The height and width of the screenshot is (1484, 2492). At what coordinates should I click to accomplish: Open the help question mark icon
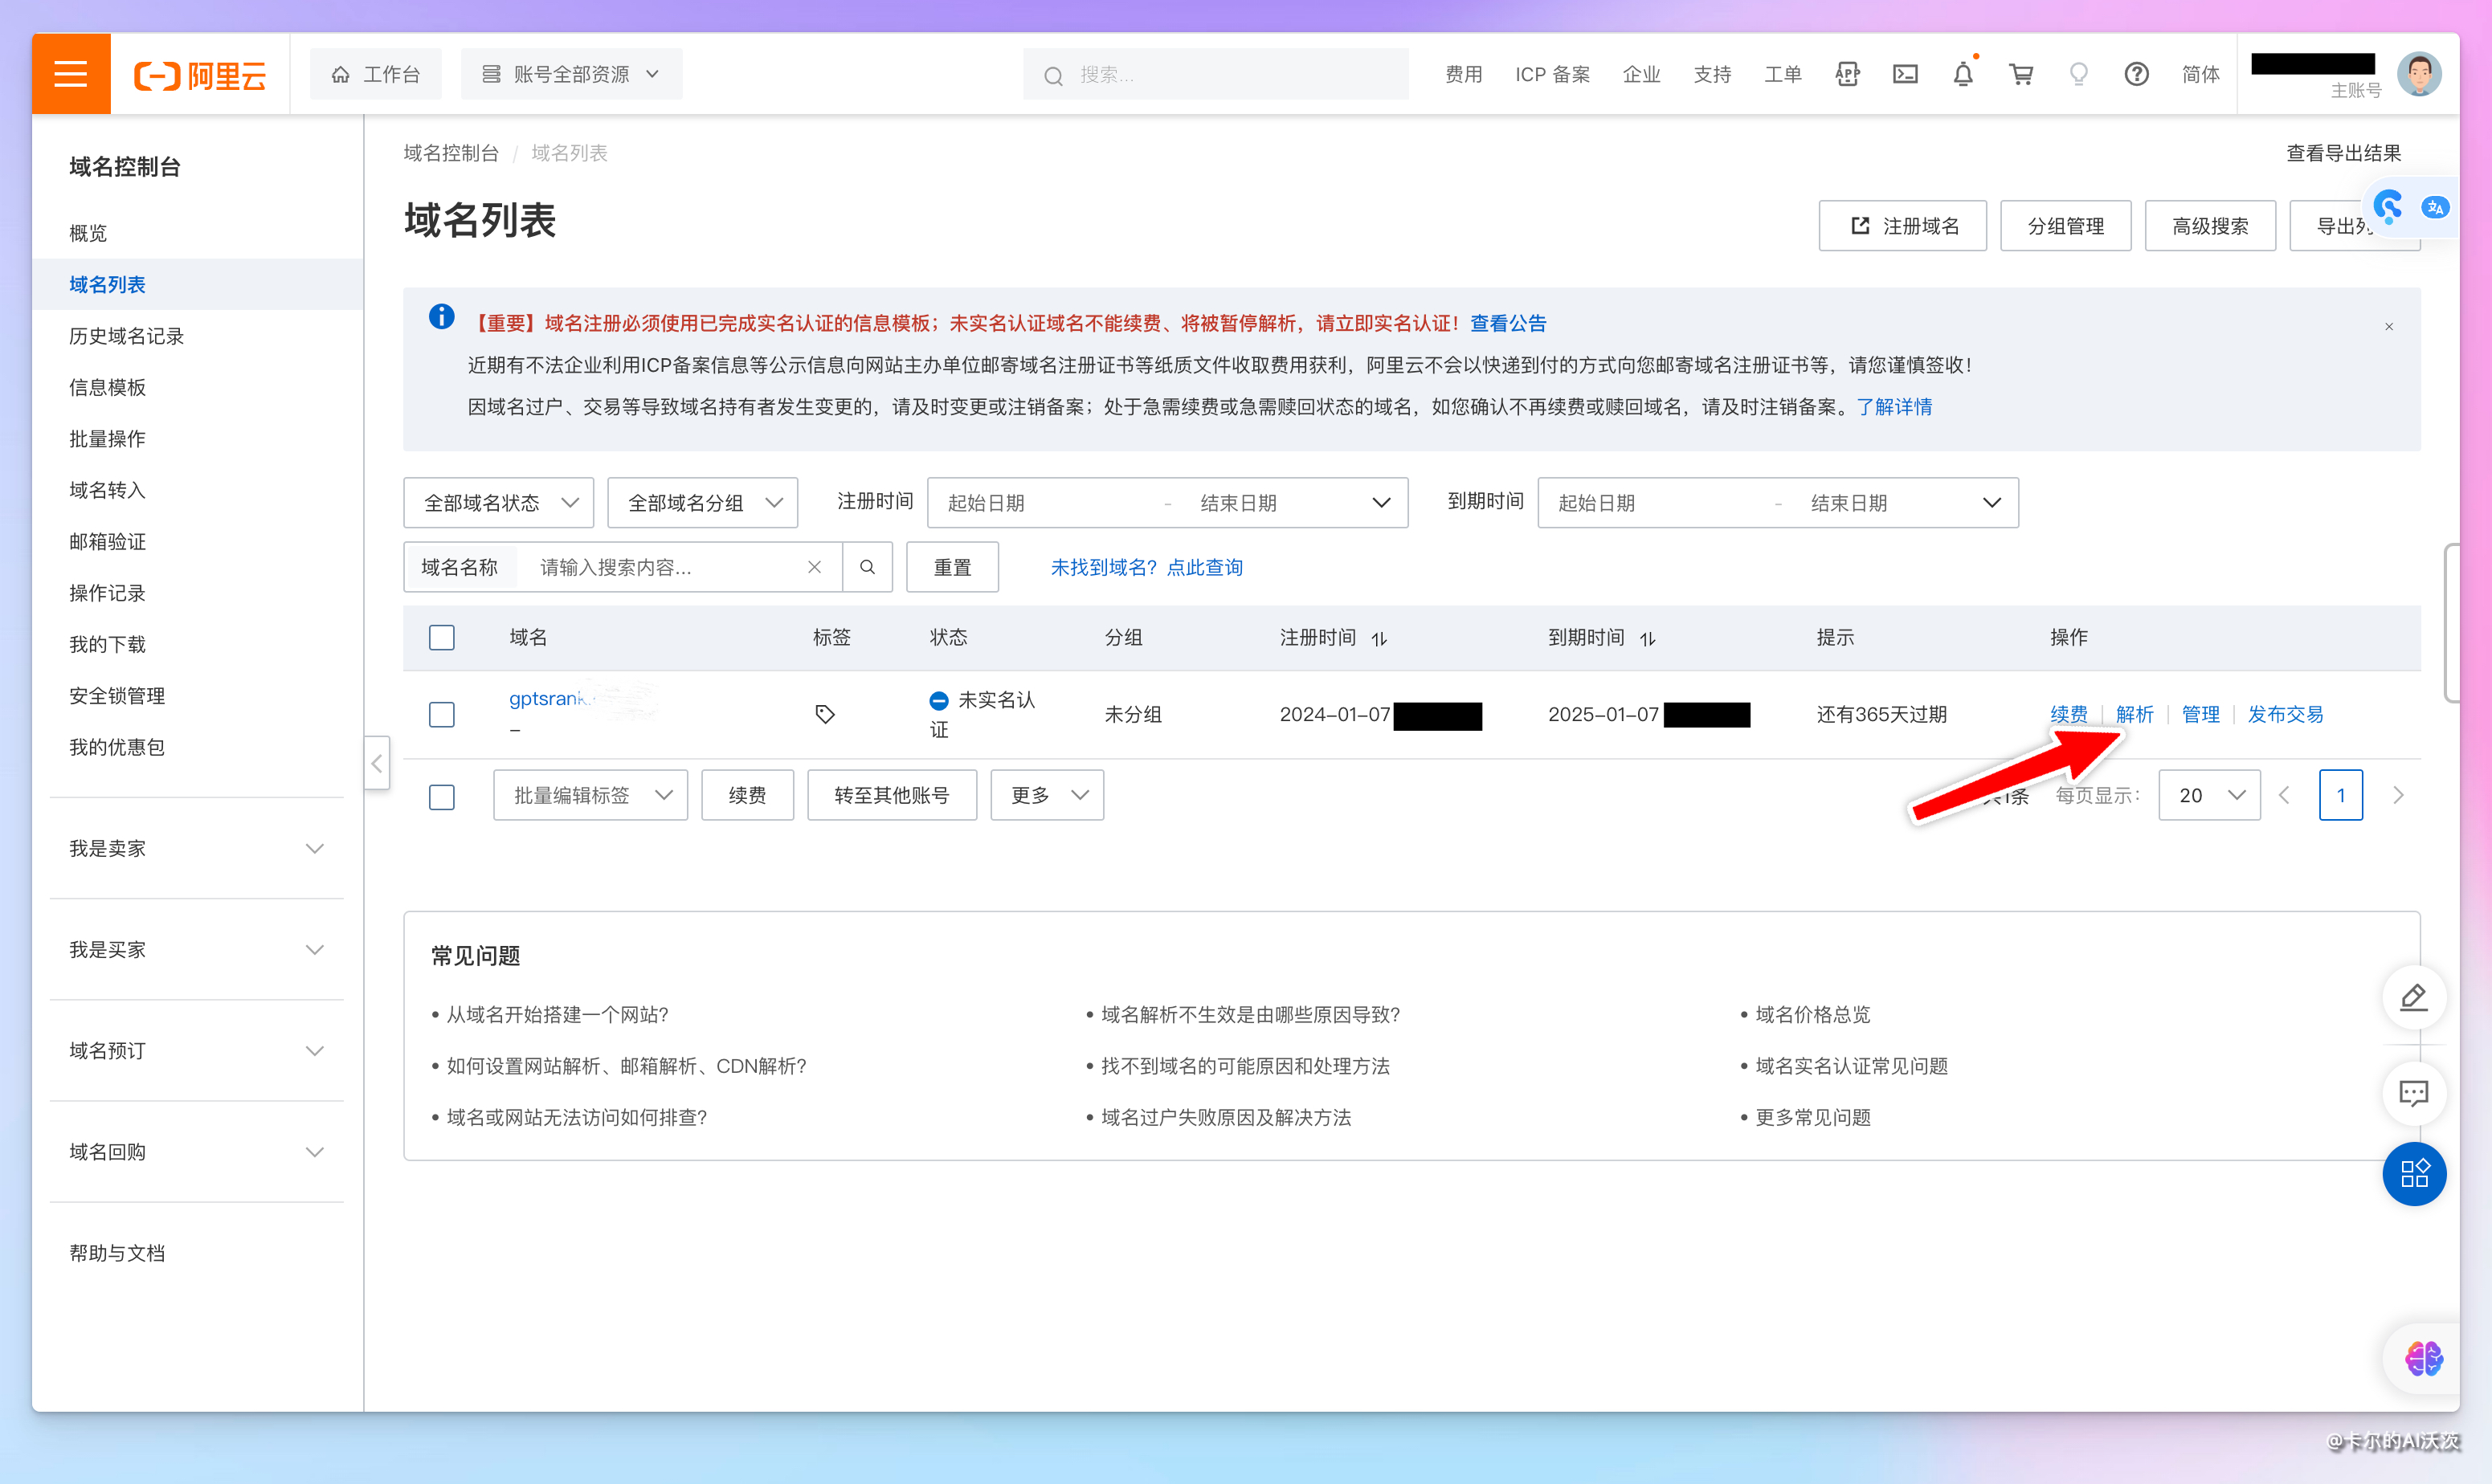[2136, 74]
